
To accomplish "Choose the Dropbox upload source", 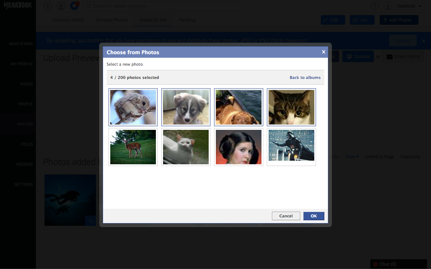I will [358, 56].
